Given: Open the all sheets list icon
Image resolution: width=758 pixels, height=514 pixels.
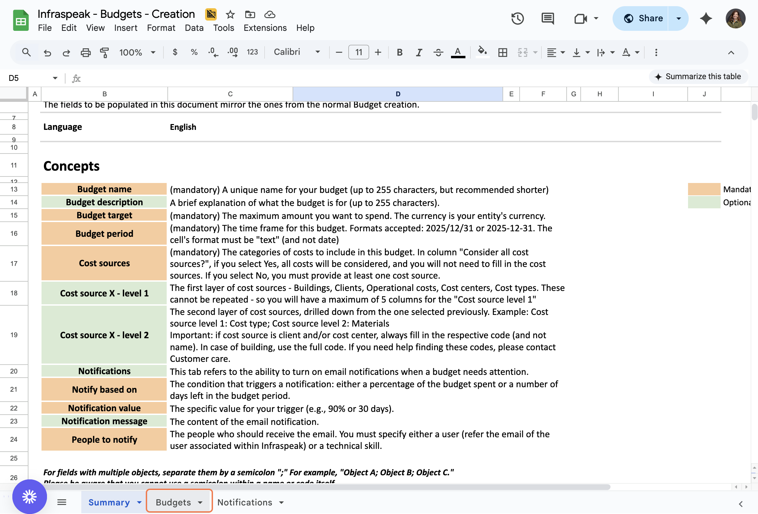Looking at the screenshot, I should [x=62, y=502].
